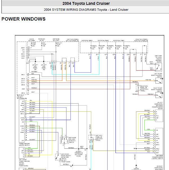Click the P/W(FL) FUSE symbol
The image size is (169, 170).
(x=91, y=47)
